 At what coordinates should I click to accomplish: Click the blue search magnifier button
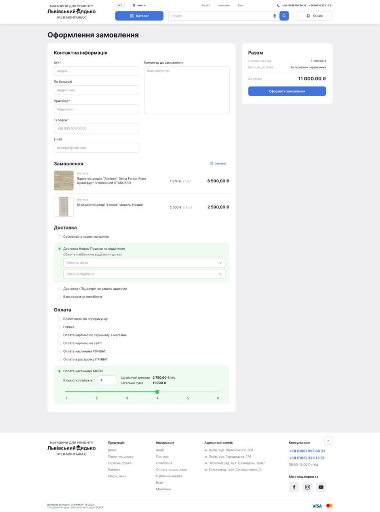[x=284, y=16]
